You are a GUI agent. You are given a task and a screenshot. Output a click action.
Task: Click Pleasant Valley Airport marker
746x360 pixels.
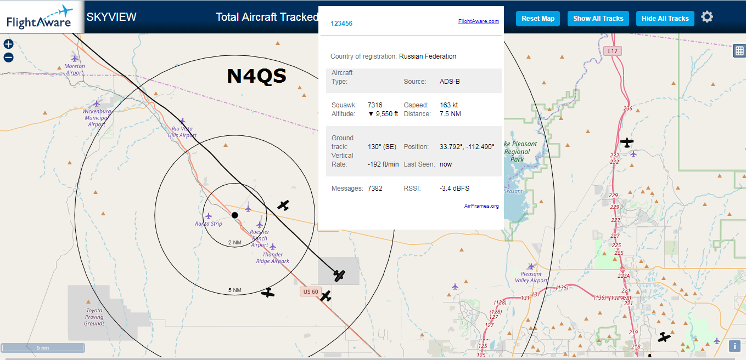(531, 266)
